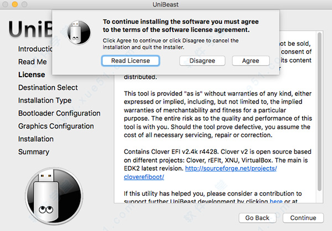332x231 pixels.
Task: Select the License step in sidebar
Action: pos(32,74)
